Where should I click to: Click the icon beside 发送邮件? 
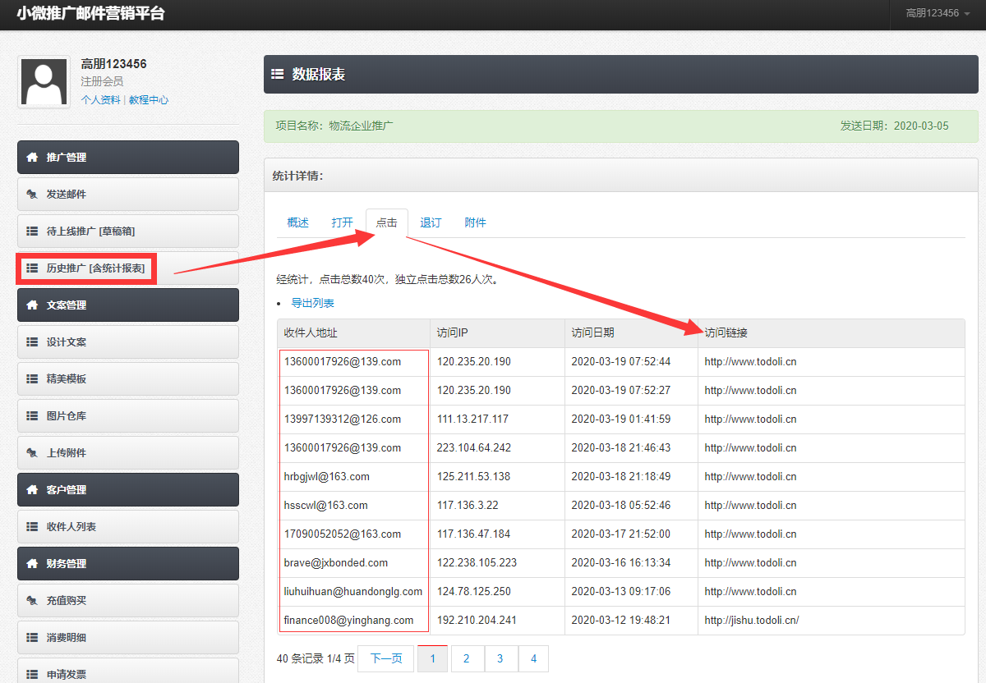tap(32, 195)
